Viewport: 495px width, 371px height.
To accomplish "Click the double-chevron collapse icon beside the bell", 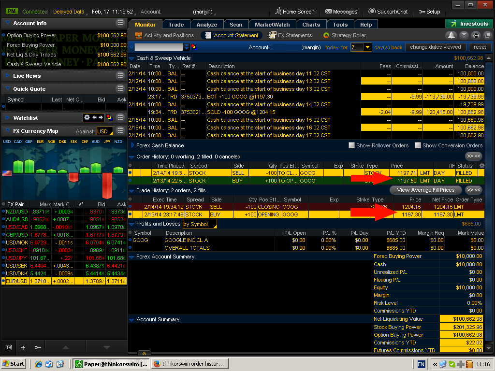I will pyautogui.click(x=464, y=35).
